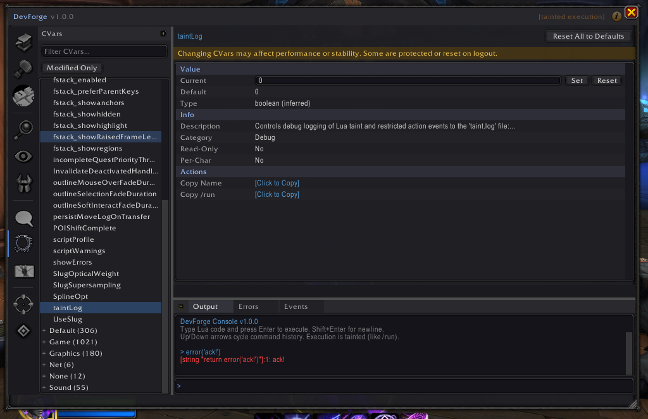Open the chat bubble console panel
The height and width of the screenshot is (419, 648).
[23, 218]
